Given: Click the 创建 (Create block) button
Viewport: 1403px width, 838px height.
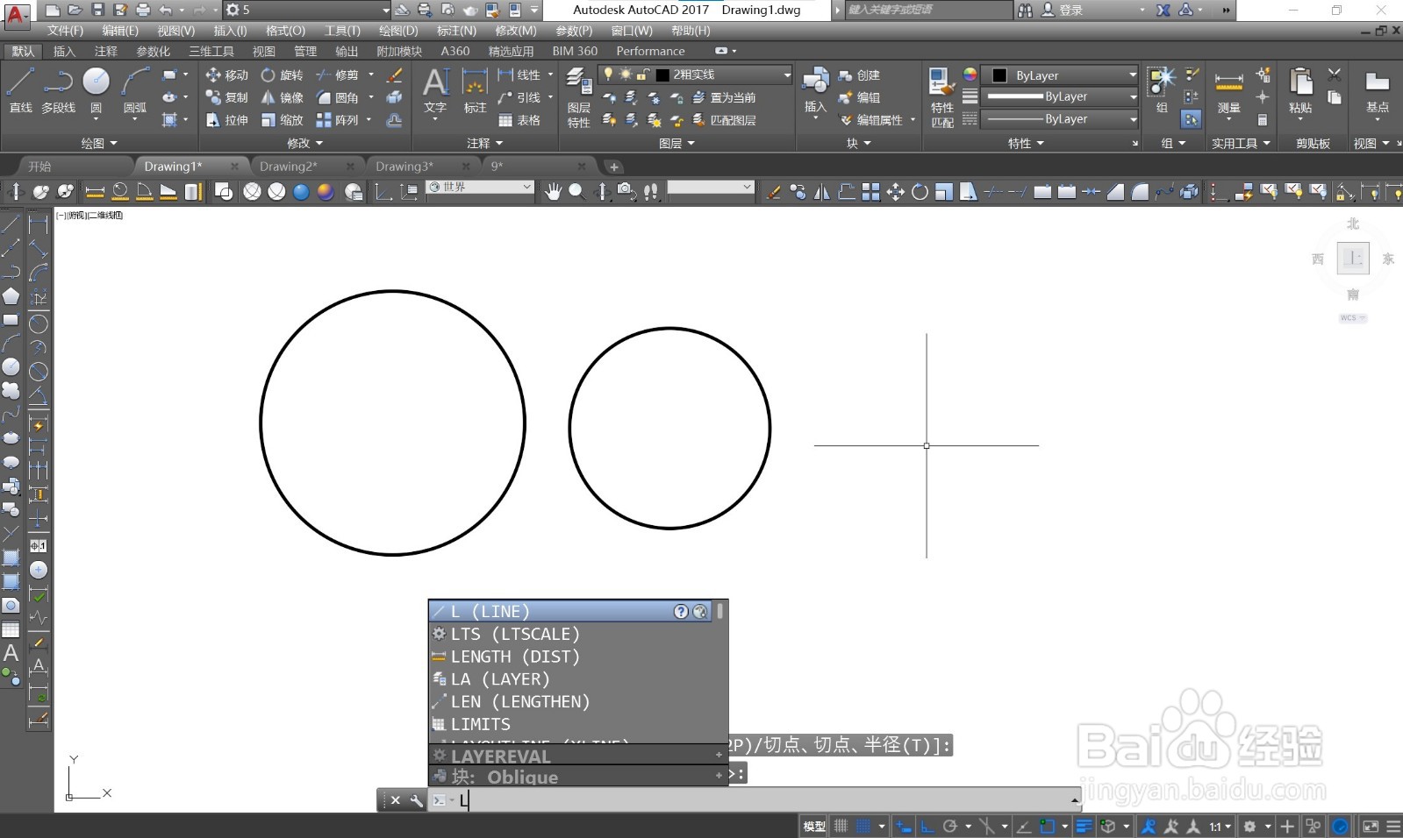Looking at the screenshot, I should click(859, 75).
